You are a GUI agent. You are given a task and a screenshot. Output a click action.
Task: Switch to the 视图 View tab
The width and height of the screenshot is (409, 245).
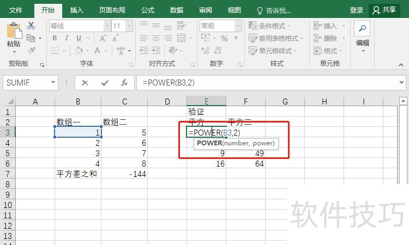[x=234, y=10]
